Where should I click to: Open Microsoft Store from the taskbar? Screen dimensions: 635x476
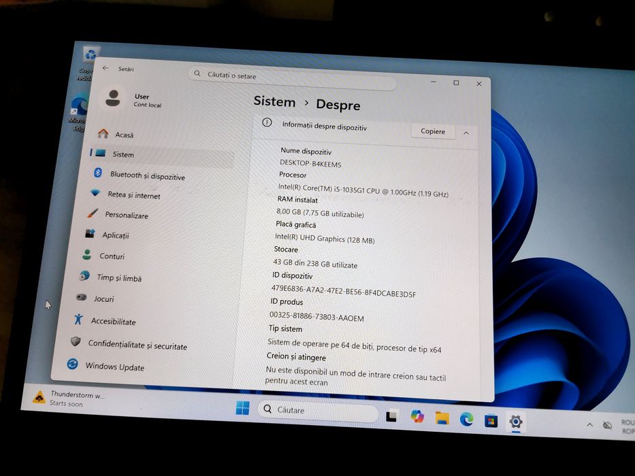[491, 421]
